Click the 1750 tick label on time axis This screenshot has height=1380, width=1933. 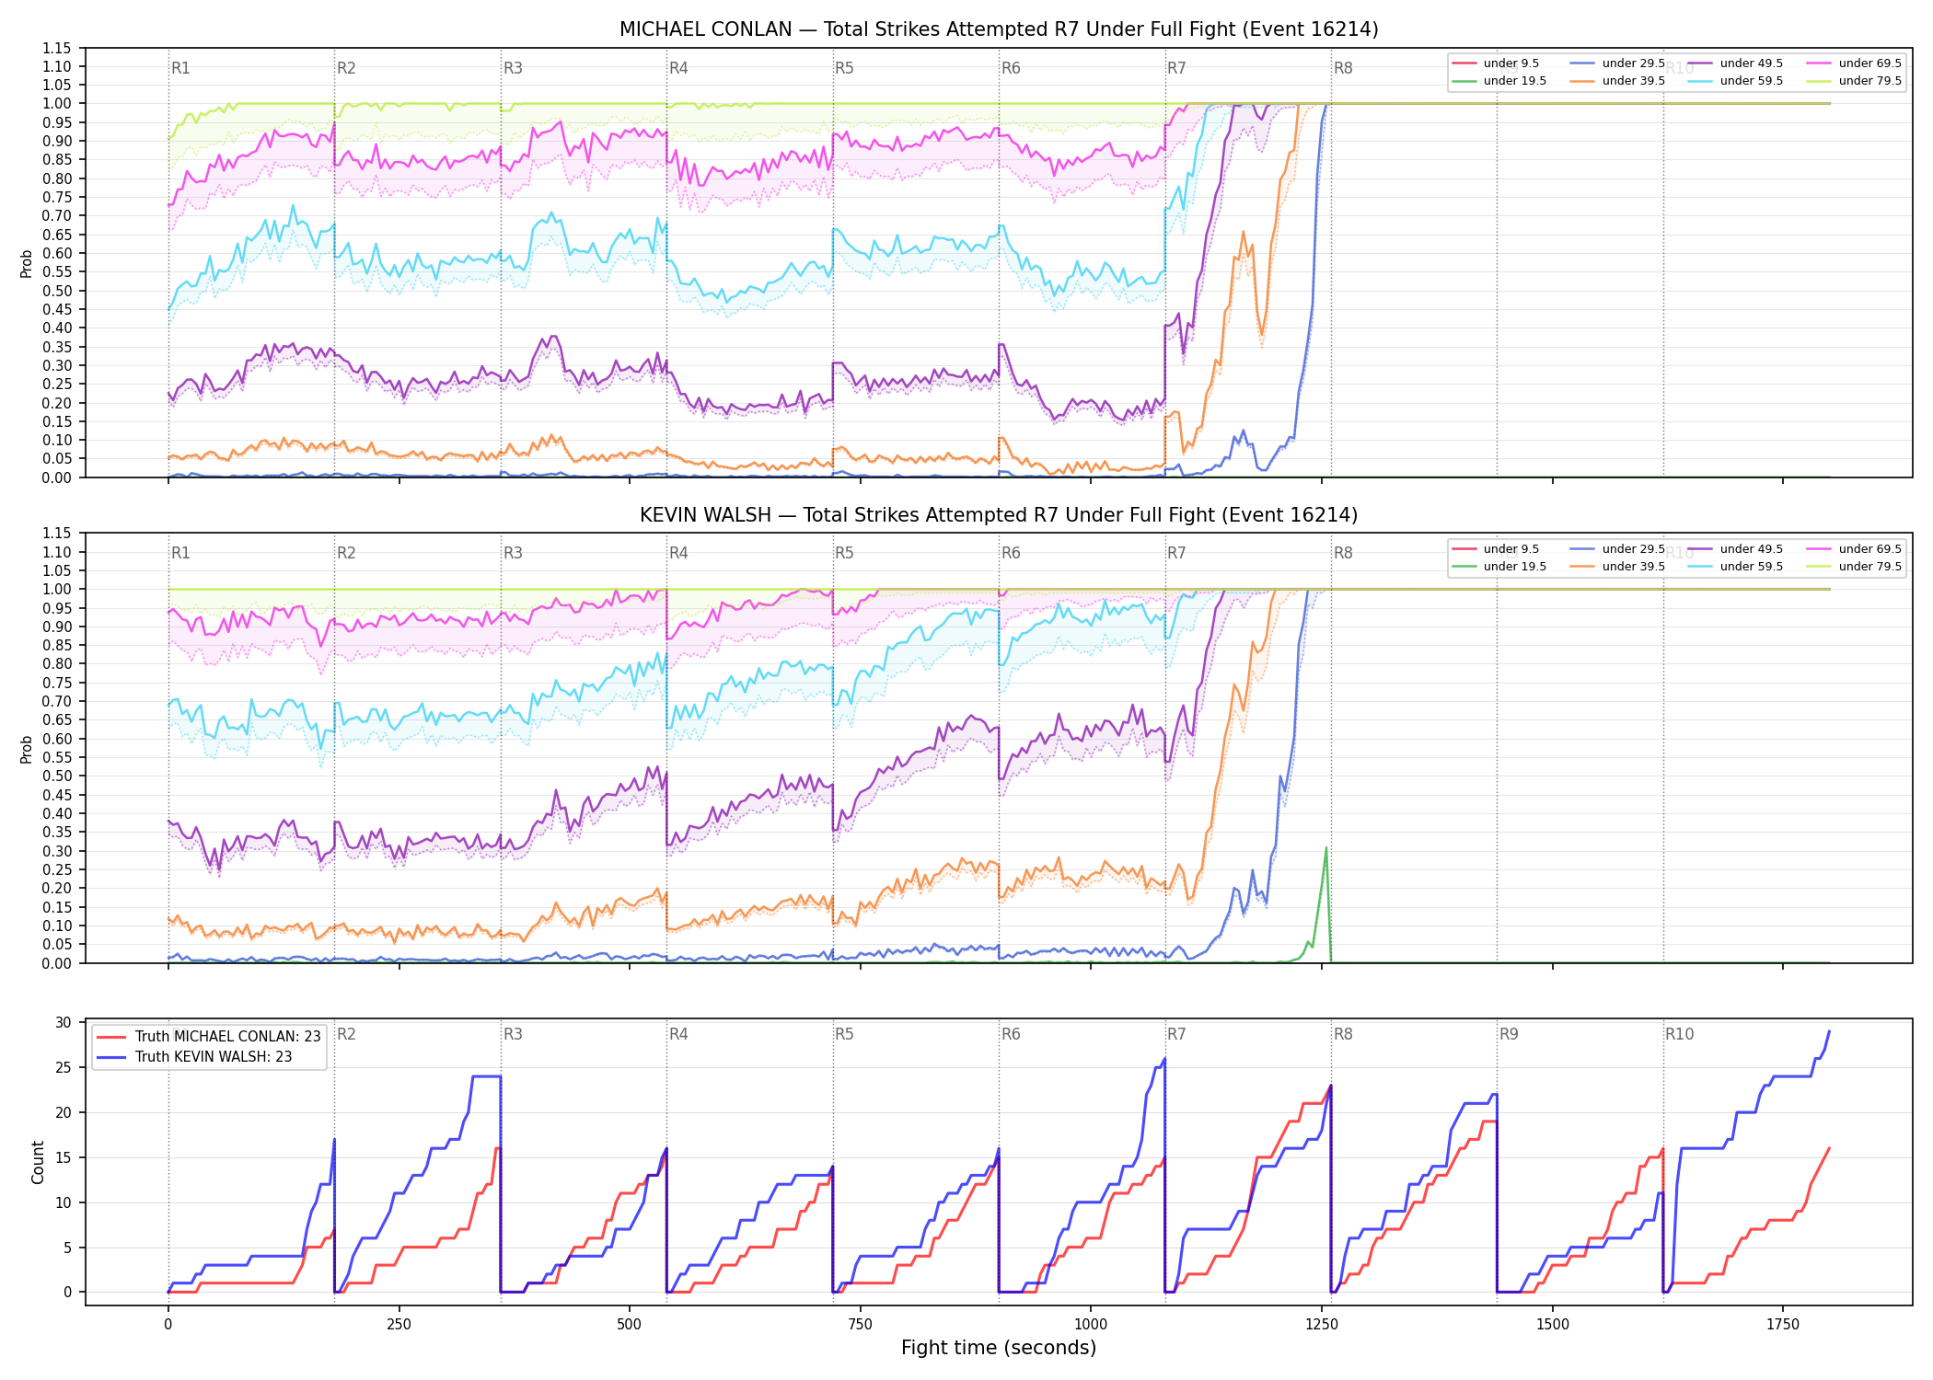(1783, 1325)
